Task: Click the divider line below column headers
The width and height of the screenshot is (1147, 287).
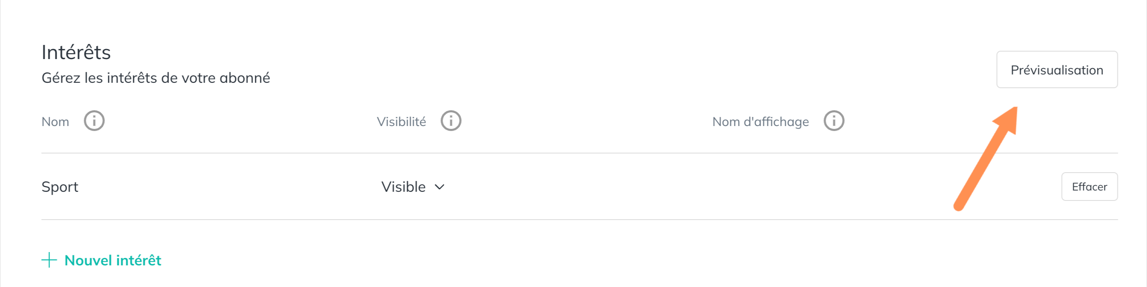Action: pos(579,153)
